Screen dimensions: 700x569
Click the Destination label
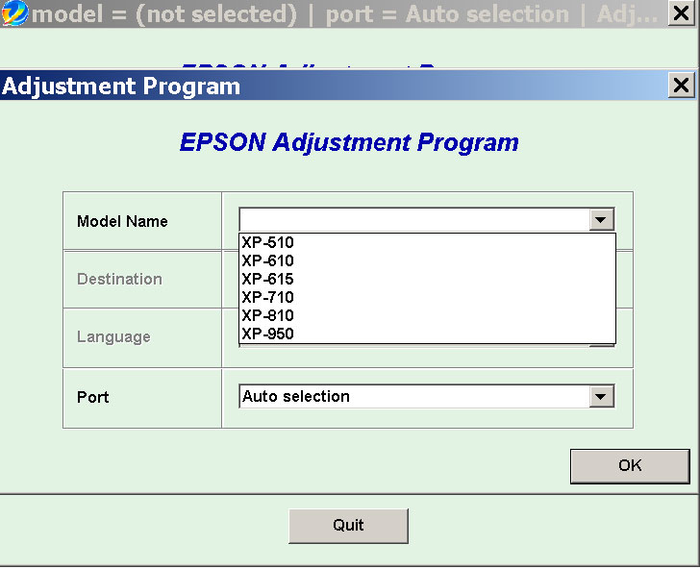(119, 280)
